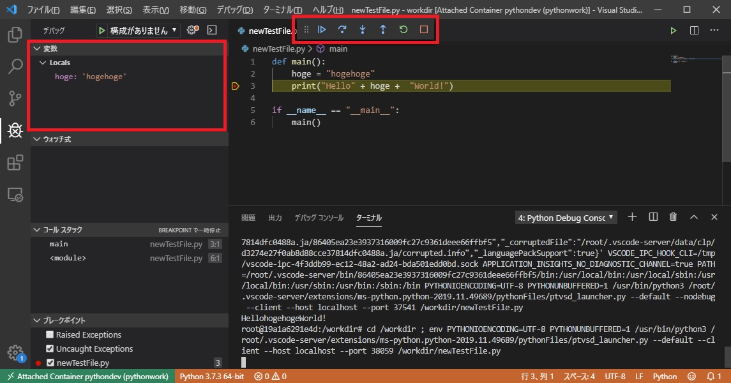The image size is (731, 383).
Task: Open debug console from the debug header icon
Action: (212, 30)
